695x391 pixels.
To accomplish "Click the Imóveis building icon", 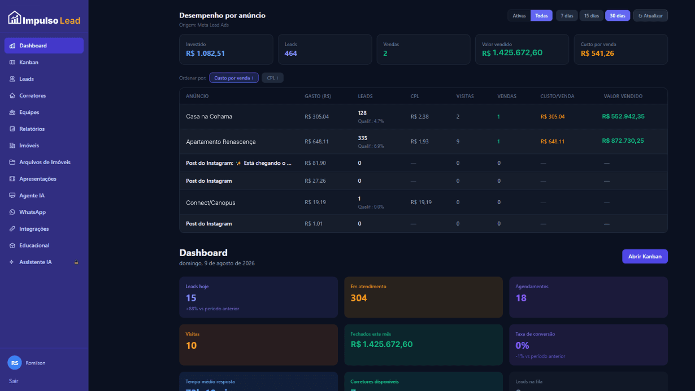I will point(12,146).
